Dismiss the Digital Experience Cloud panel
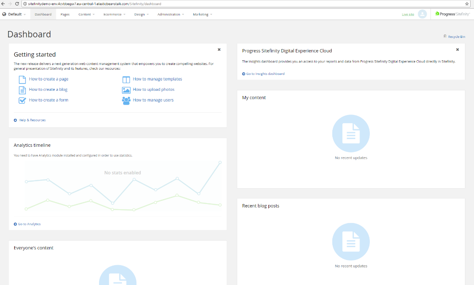The image size is (474, 285). click(x=458, y=50)
